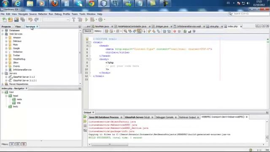
Task: Switch to the NewMain.java editor tab
Action: 102,27
